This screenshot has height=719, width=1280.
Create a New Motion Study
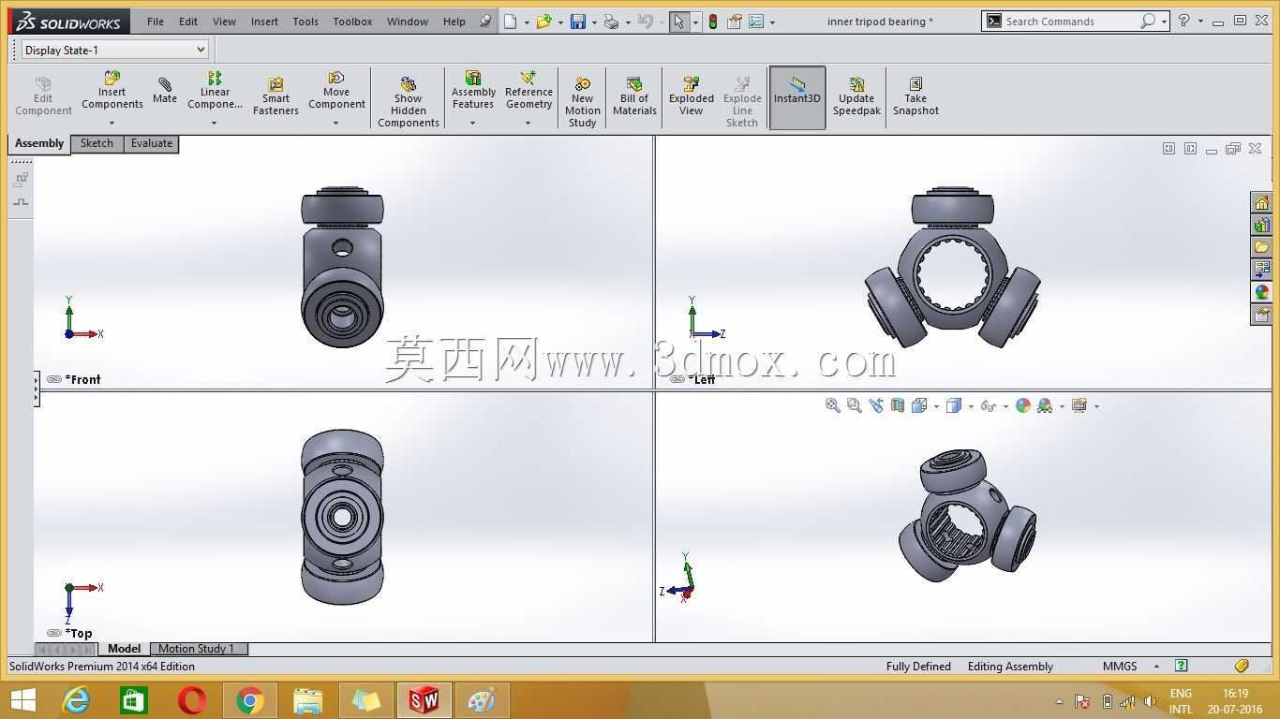pos(582,102)
